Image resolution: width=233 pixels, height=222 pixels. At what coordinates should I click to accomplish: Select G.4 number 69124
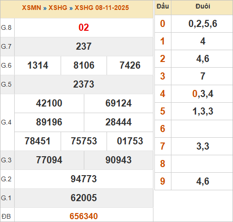(x=118, y=103)
